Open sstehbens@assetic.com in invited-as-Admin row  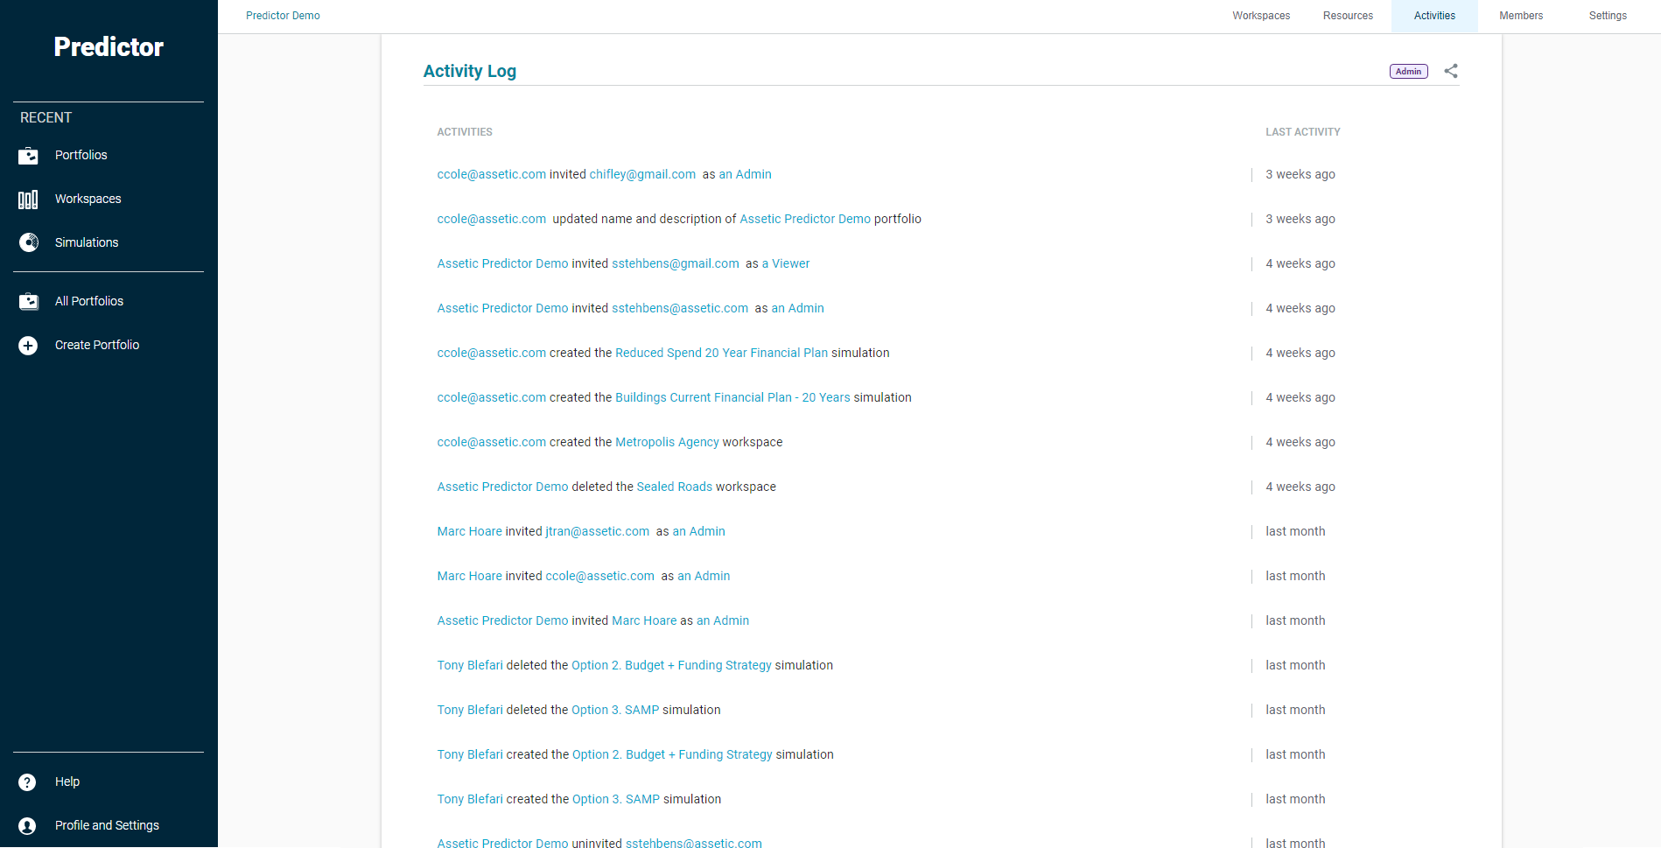680,308
